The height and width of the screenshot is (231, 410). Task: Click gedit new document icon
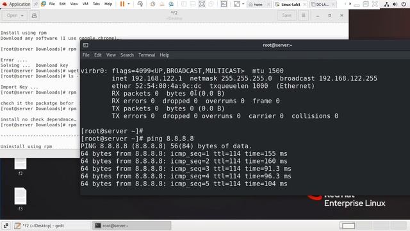pos(34,15)
